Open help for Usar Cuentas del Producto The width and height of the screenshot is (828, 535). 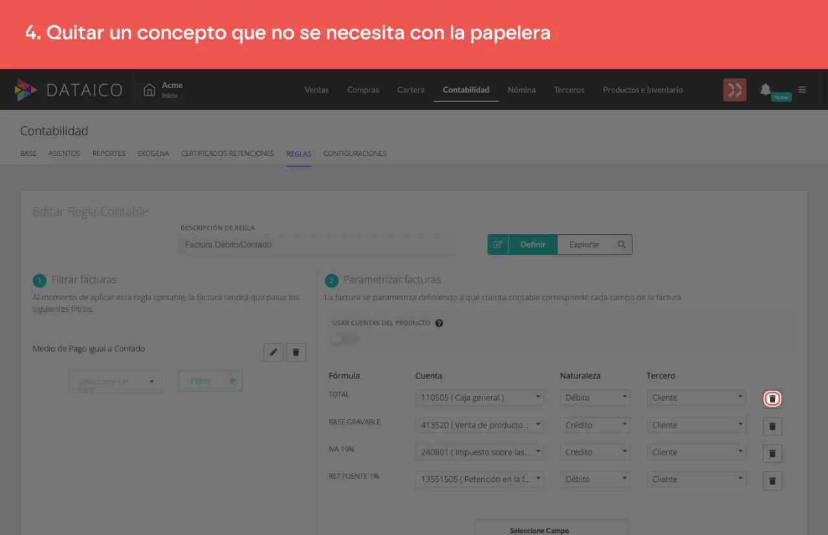pos(439,323)
